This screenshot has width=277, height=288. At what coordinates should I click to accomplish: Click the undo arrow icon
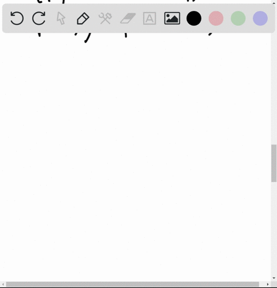pyautogui.click(x=17, y=18)
